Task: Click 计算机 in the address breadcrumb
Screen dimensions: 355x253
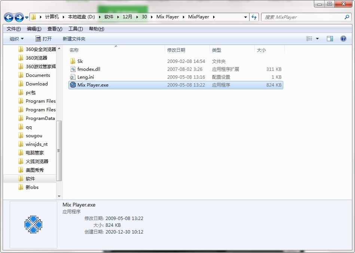Action: [52, 17]
